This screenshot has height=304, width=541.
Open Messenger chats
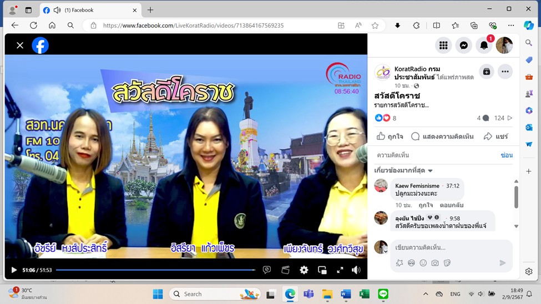(x=464, y=45)
